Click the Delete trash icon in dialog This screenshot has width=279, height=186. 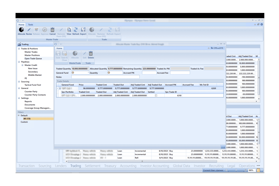click(91, 53)
